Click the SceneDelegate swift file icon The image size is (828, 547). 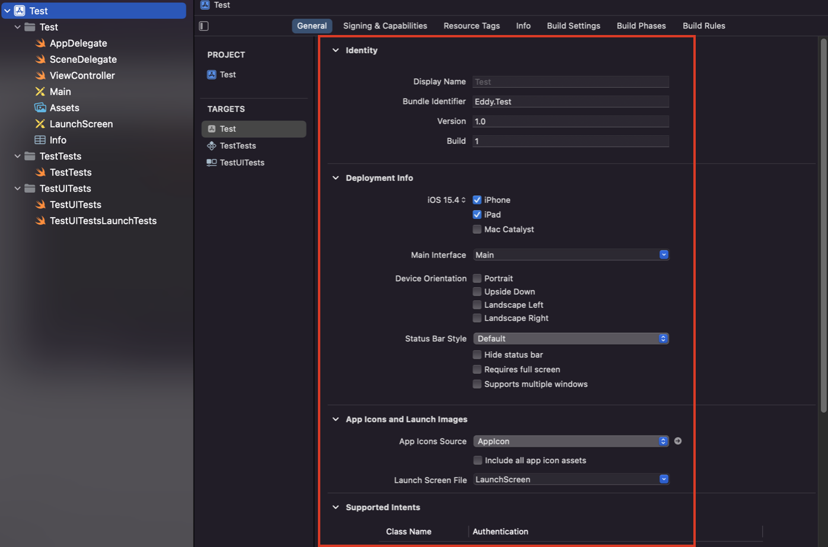[x=40, y=59]
